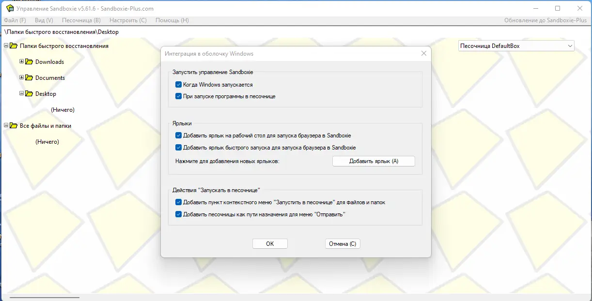Image resolution: width=592 pixels, height=301 pixels.
Task: Toggle При запуске программы в песочнице checkbox
Action: 178,96
